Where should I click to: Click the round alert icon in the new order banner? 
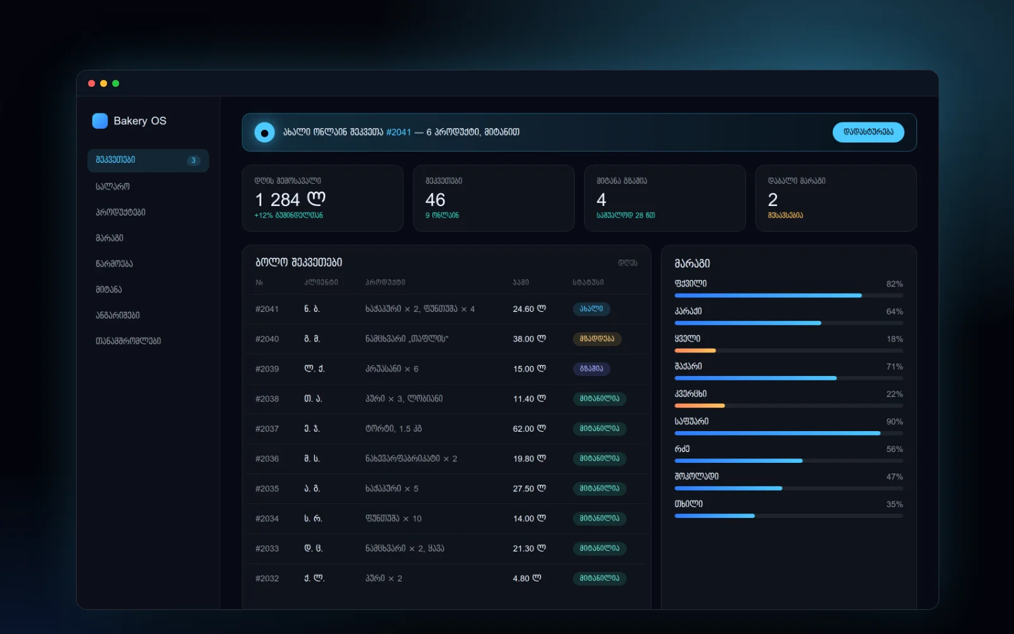[264, 133]
